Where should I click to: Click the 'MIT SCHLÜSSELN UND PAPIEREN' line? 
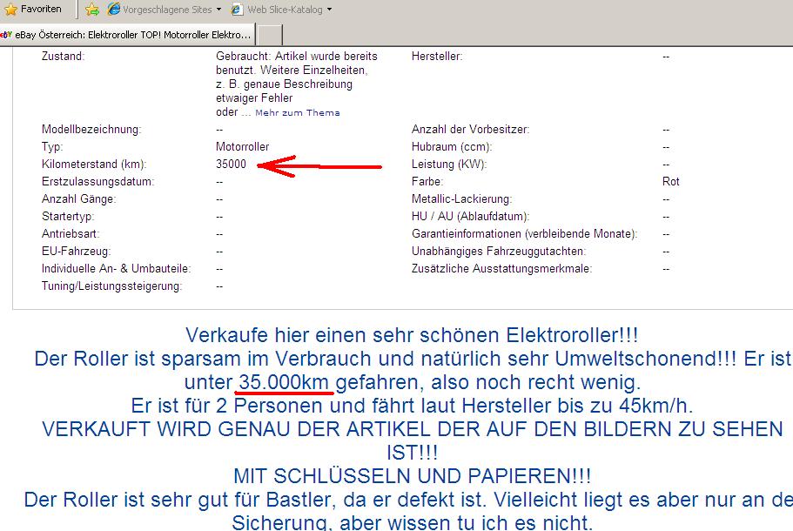[x=412, y=476]
